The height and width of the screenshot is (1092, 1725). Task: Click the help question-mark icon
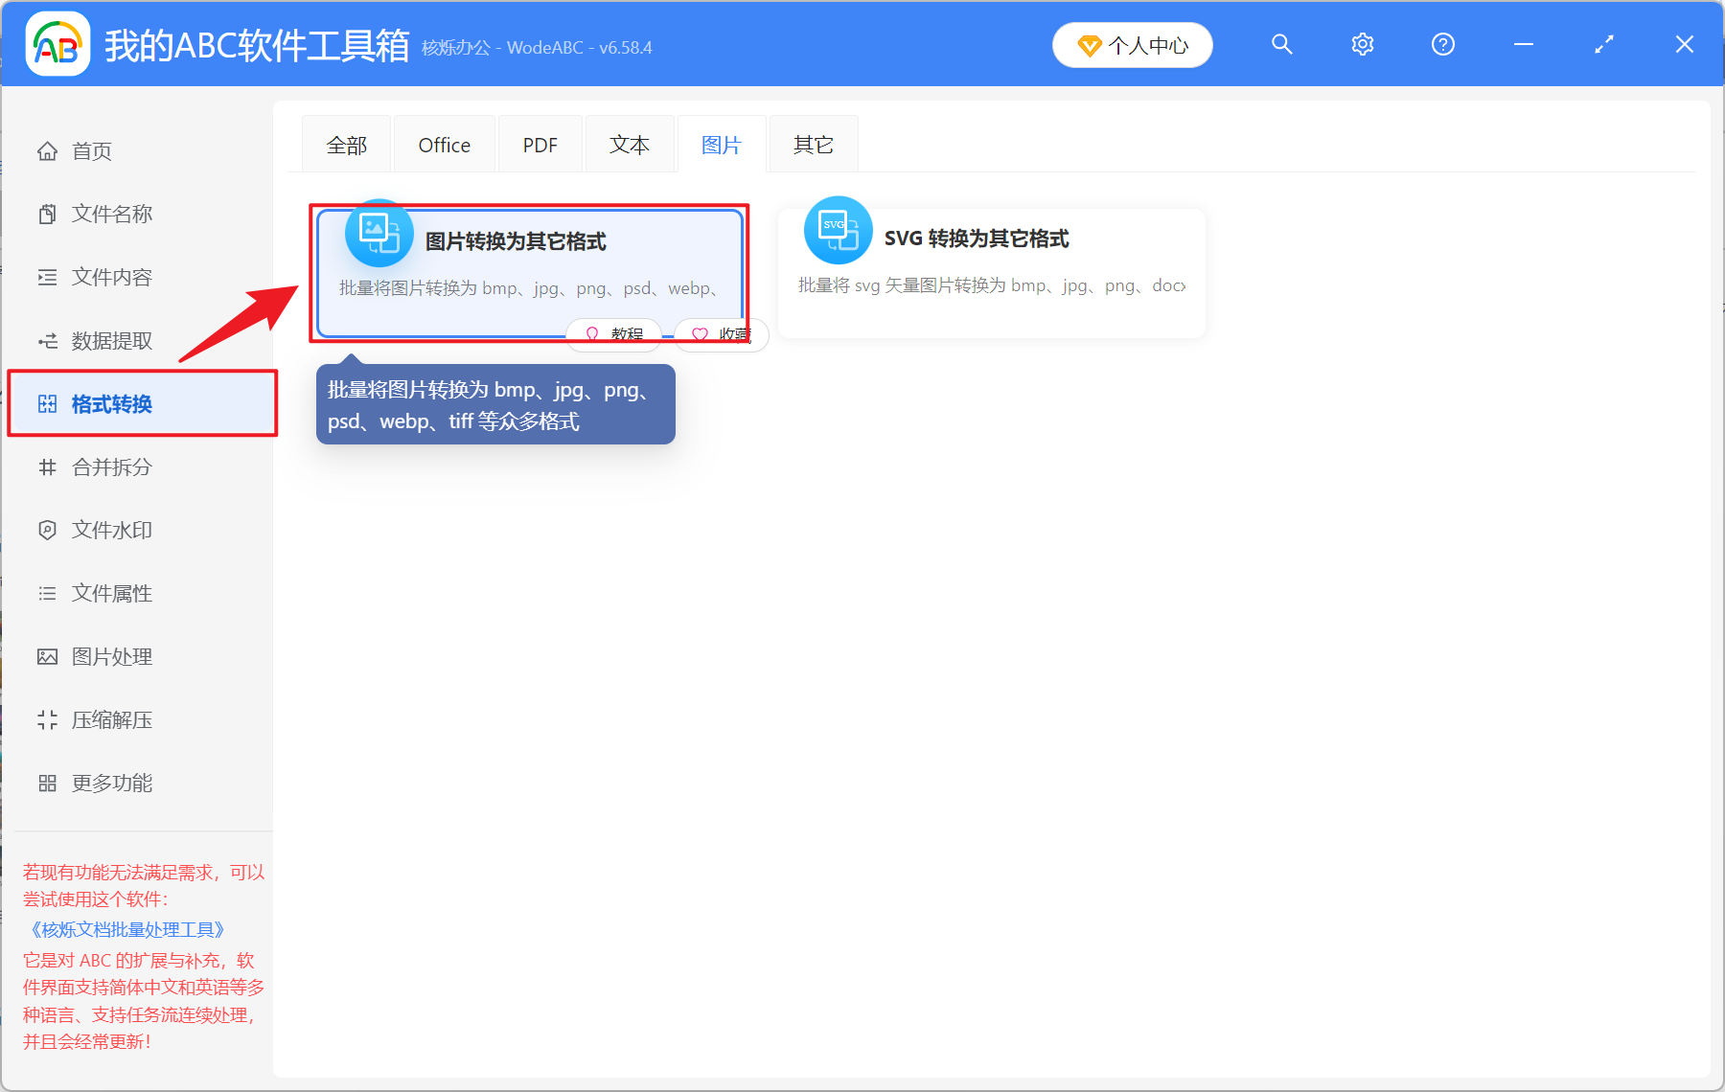[1442, 44]
